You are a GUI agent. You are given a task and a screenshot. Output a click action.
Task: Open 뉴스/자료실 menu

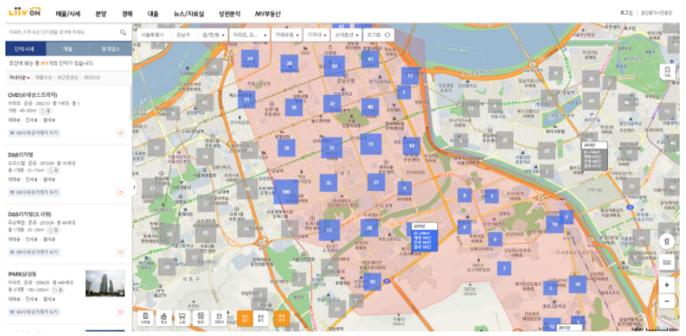[x=188, y=14]
